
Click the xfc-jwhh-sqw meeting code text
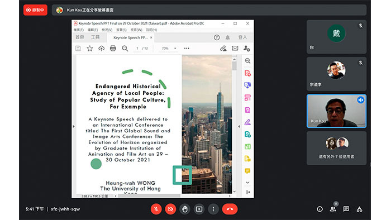tap(65, 209)
